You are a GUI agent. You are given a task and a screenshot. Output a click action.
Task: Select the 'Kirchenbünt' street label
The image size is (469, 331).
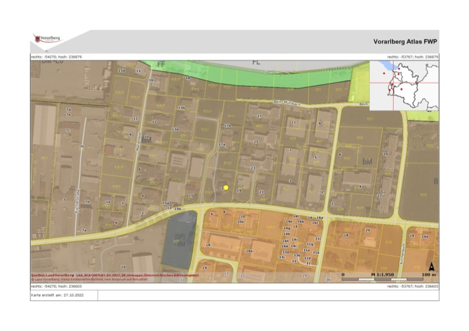[402, 254]
